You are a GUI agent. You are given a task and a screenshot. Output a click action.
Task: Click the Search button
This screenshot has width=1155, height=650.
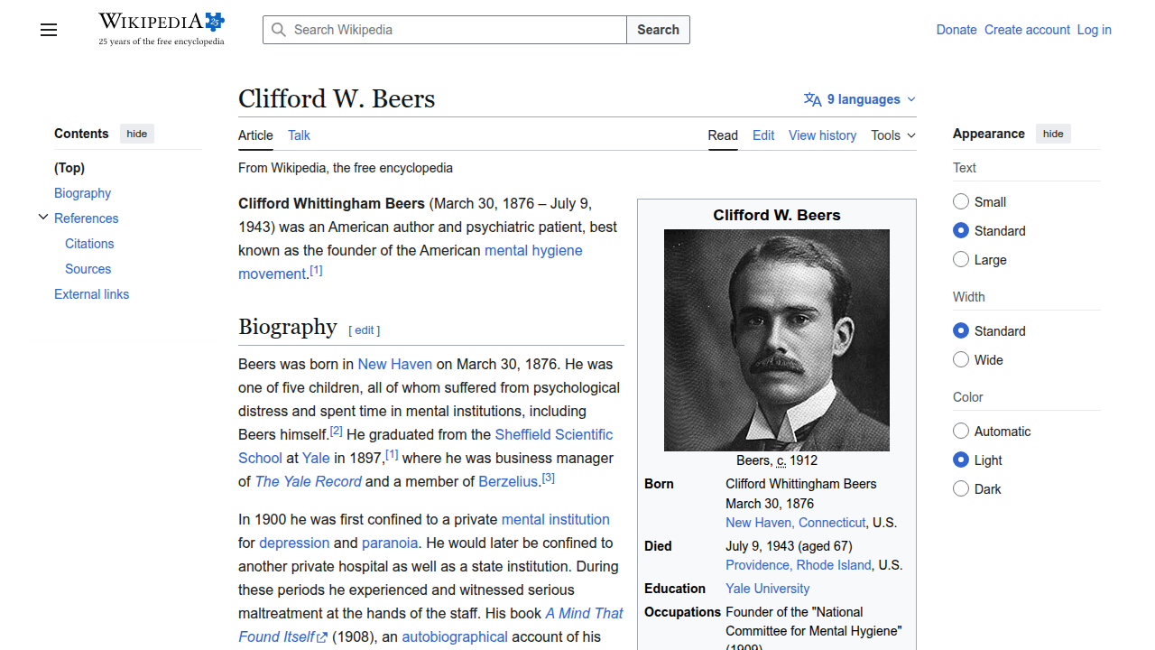[658, 30]
